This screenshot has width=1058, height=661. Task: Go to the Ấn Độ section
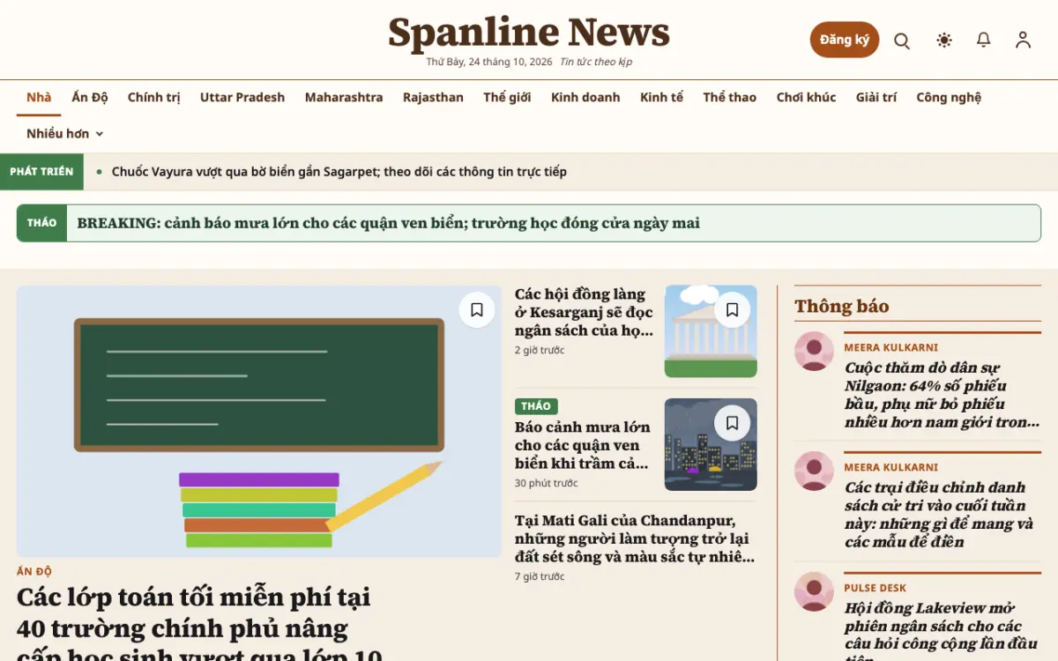(x=90, y=98)
